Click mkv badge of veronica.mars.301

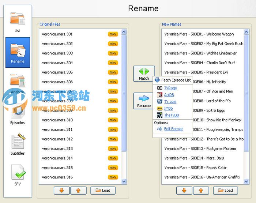(x=113, y=34)
